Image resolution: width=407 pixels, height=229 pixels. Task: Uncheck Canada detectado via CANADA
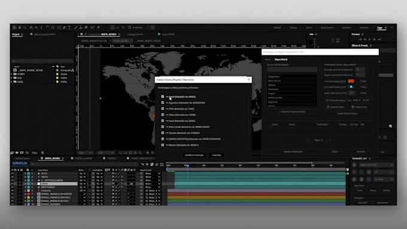tap(162, 133)
